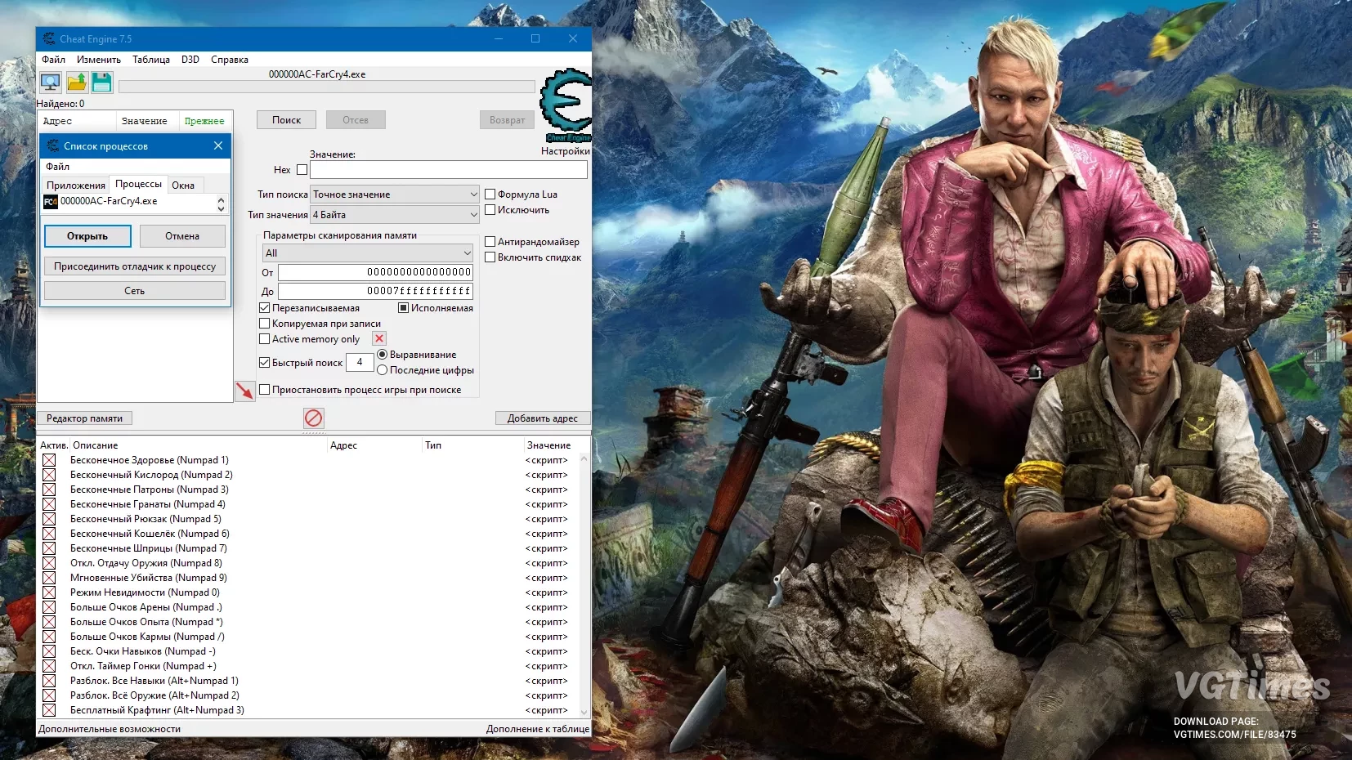Toggle the Исполняемая checkbox
The image size is (1352, 760).
click(404, 308)
